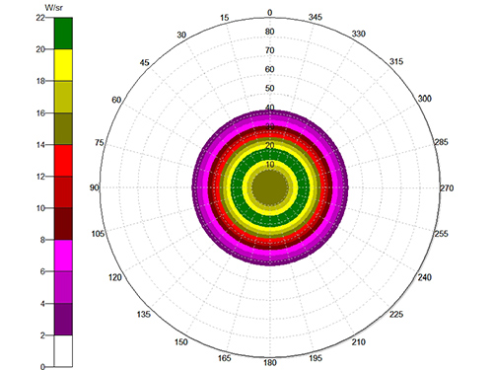The width and height of the screenshot is (493, 370).
Task: Select the magenta 6-8 legend swatch
Action: [x=63, y=256]
